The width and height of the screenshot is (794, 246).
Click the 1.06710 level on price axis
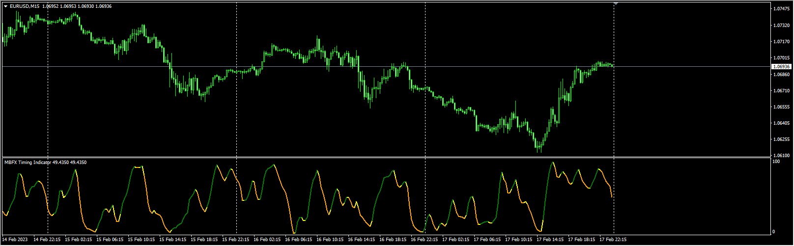point(781,91)
